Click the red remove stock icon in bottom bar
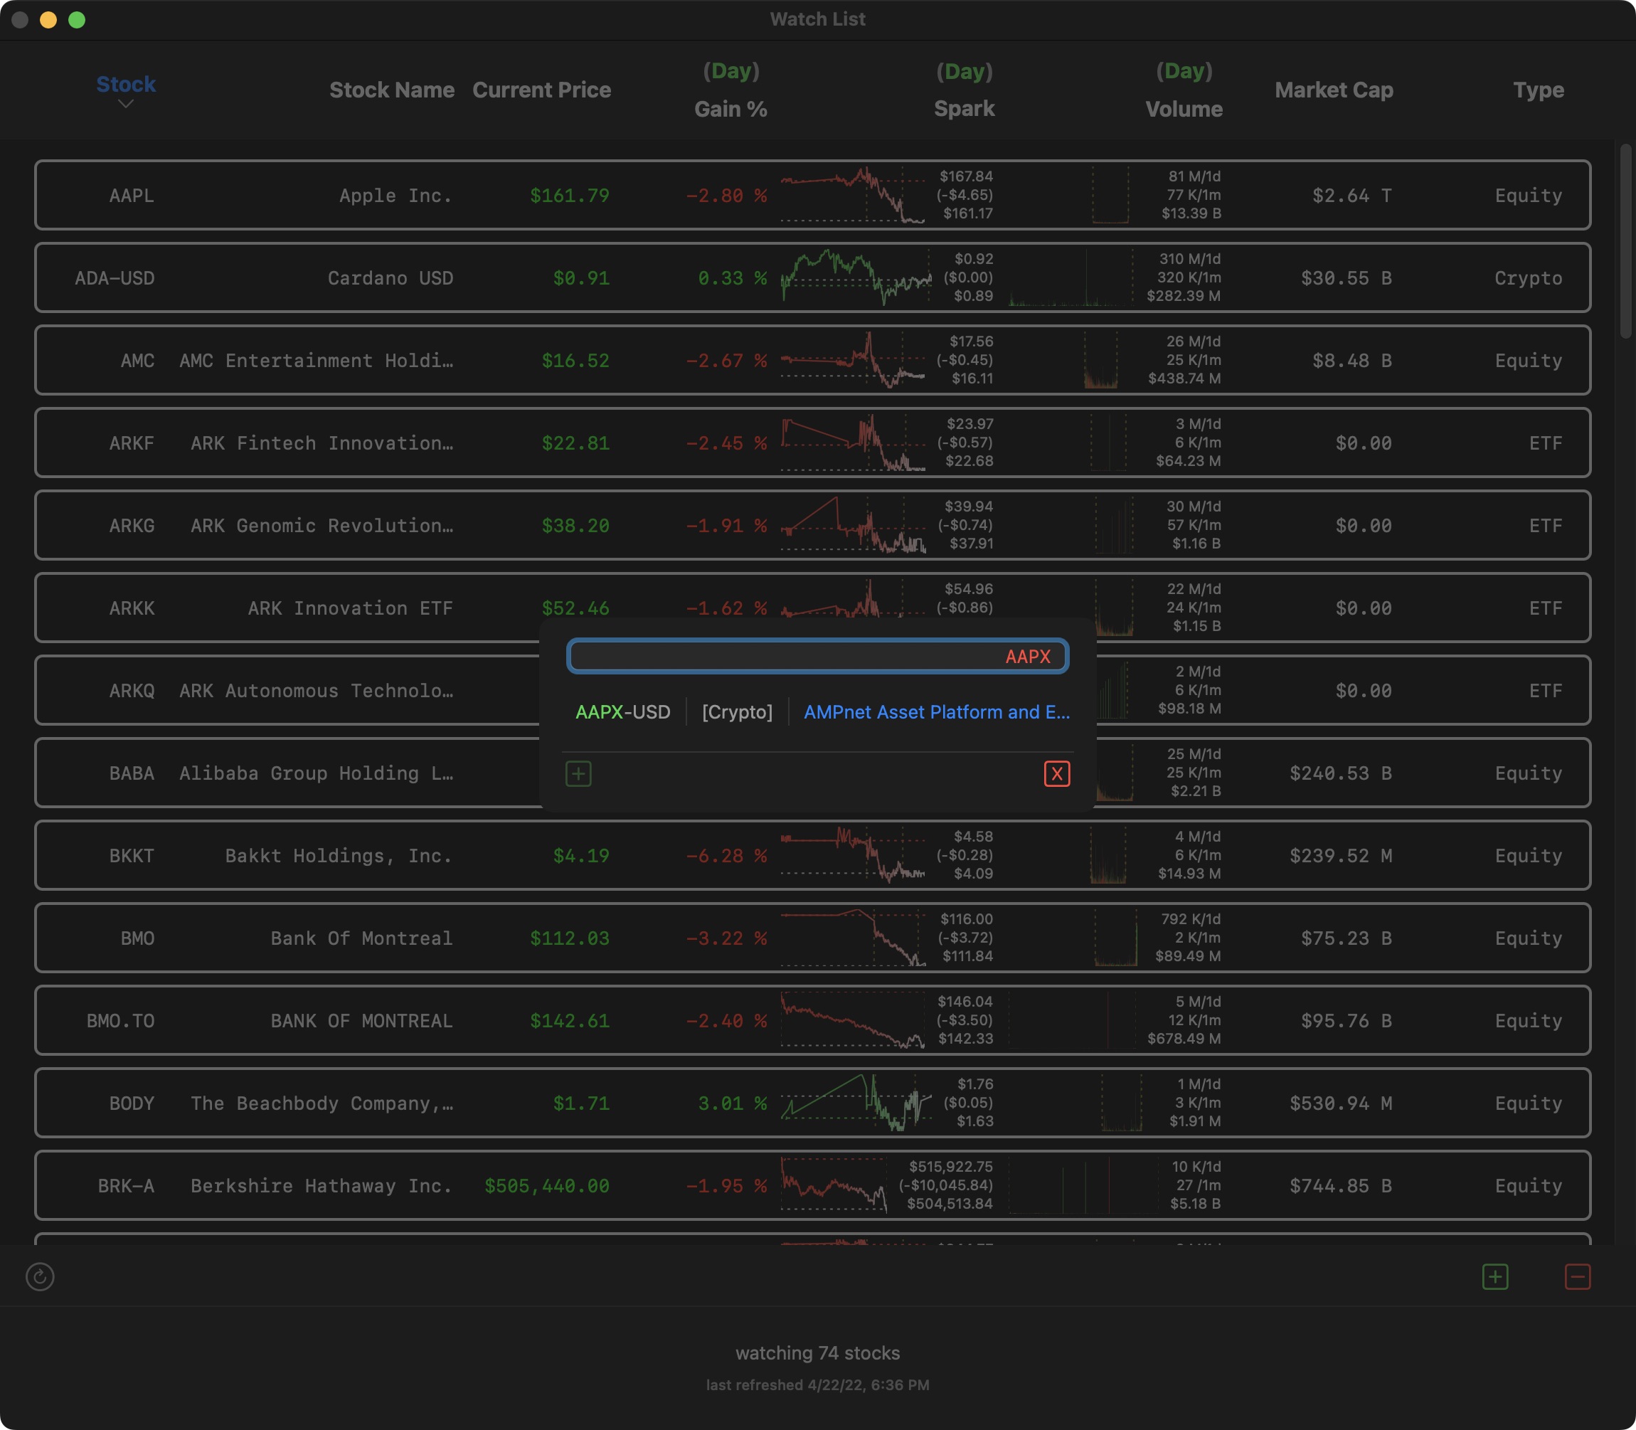Screen dimensions: 1636x1430 pyautogui.click(x=1578, y=1277)
